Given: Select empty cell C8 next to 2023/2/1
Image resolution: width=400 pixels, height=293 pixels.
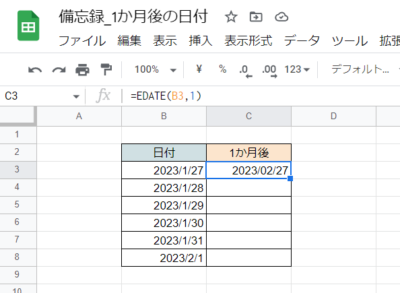Looking at the screenshot, I should [x=248, y=258].
